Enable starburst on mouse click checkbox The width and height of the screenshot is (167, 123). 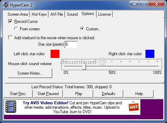coord(10,37)
